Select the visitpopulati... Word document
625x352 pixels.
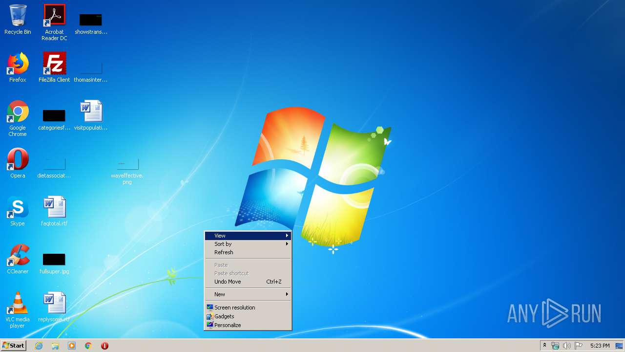coord(91,115)
